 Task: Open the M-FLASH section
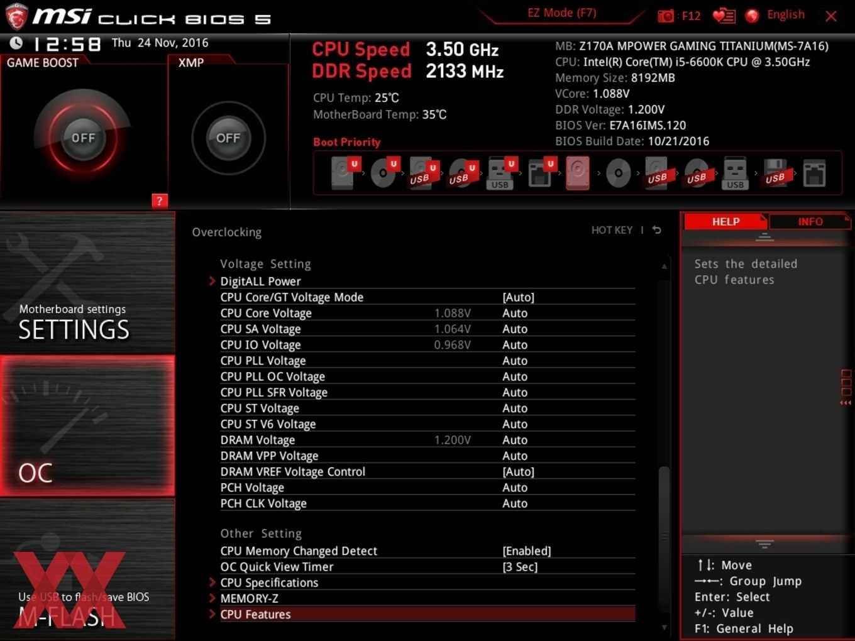pos(87,569)
